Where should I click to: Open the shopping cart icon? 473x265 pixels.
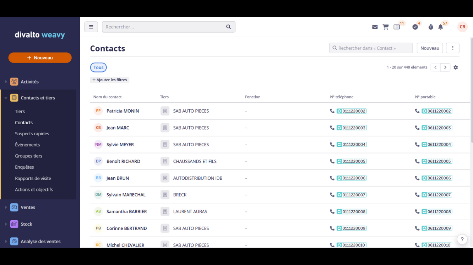pyautogui.click(x=386, y=27)
